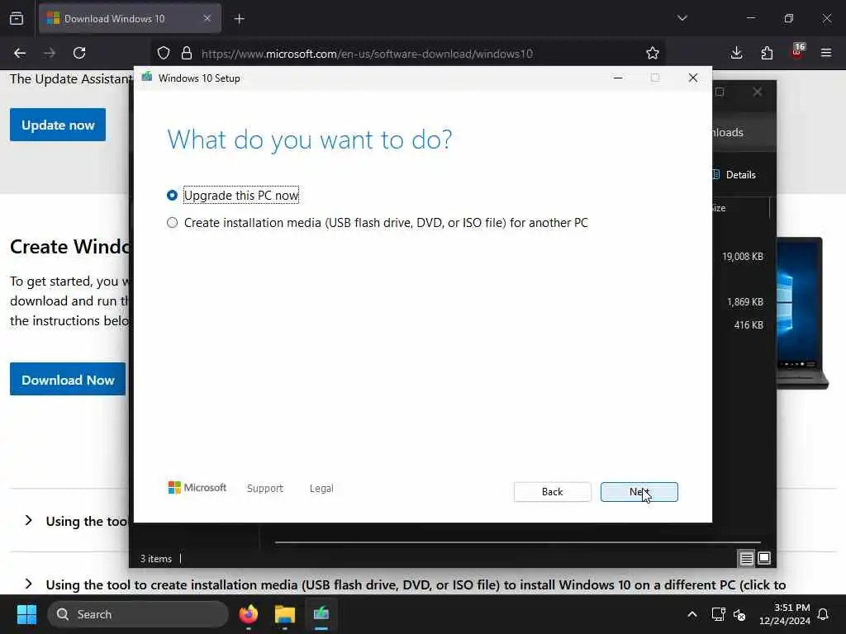Viewport: 846px width, 634px height.
Task: Click Download Now on the Microsoft page
Action: pos(68,379)
